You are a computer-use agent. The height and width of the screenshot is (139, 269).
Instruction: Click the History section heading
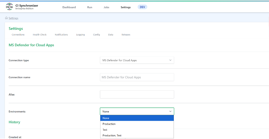coord(14,122)
